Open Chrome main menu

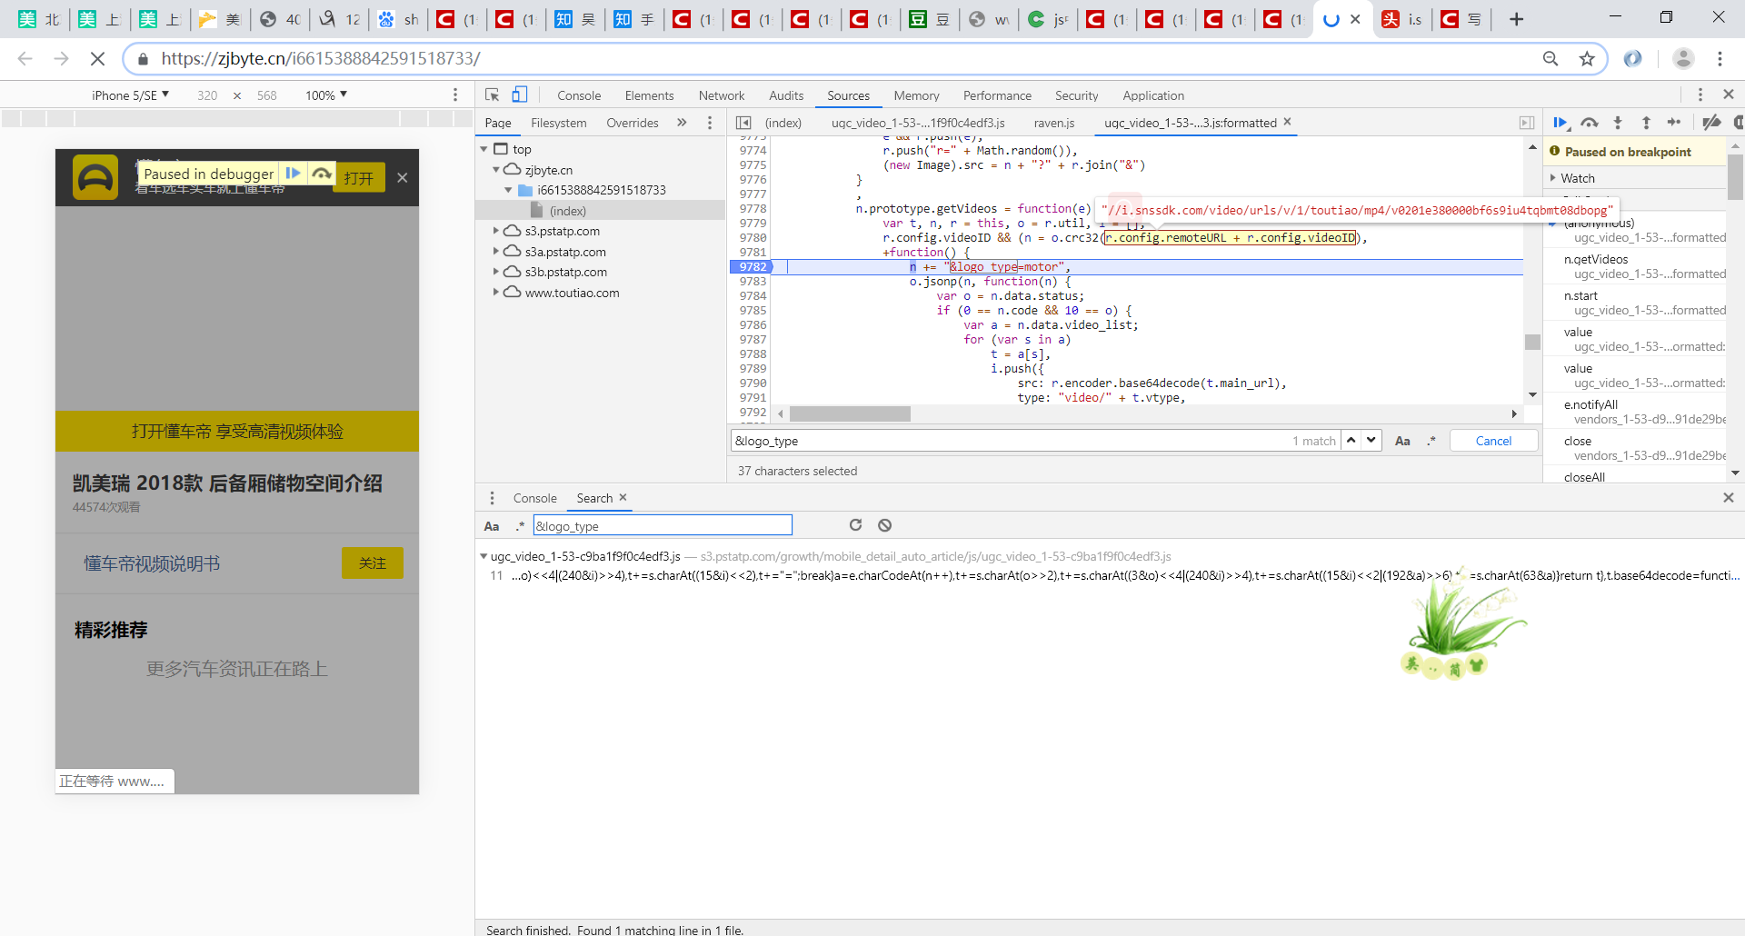click(1720, 59)
